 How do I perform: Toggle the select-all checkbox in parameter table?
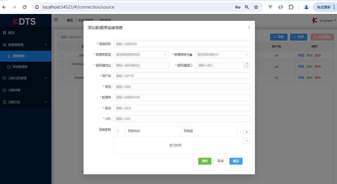[118, 131]
